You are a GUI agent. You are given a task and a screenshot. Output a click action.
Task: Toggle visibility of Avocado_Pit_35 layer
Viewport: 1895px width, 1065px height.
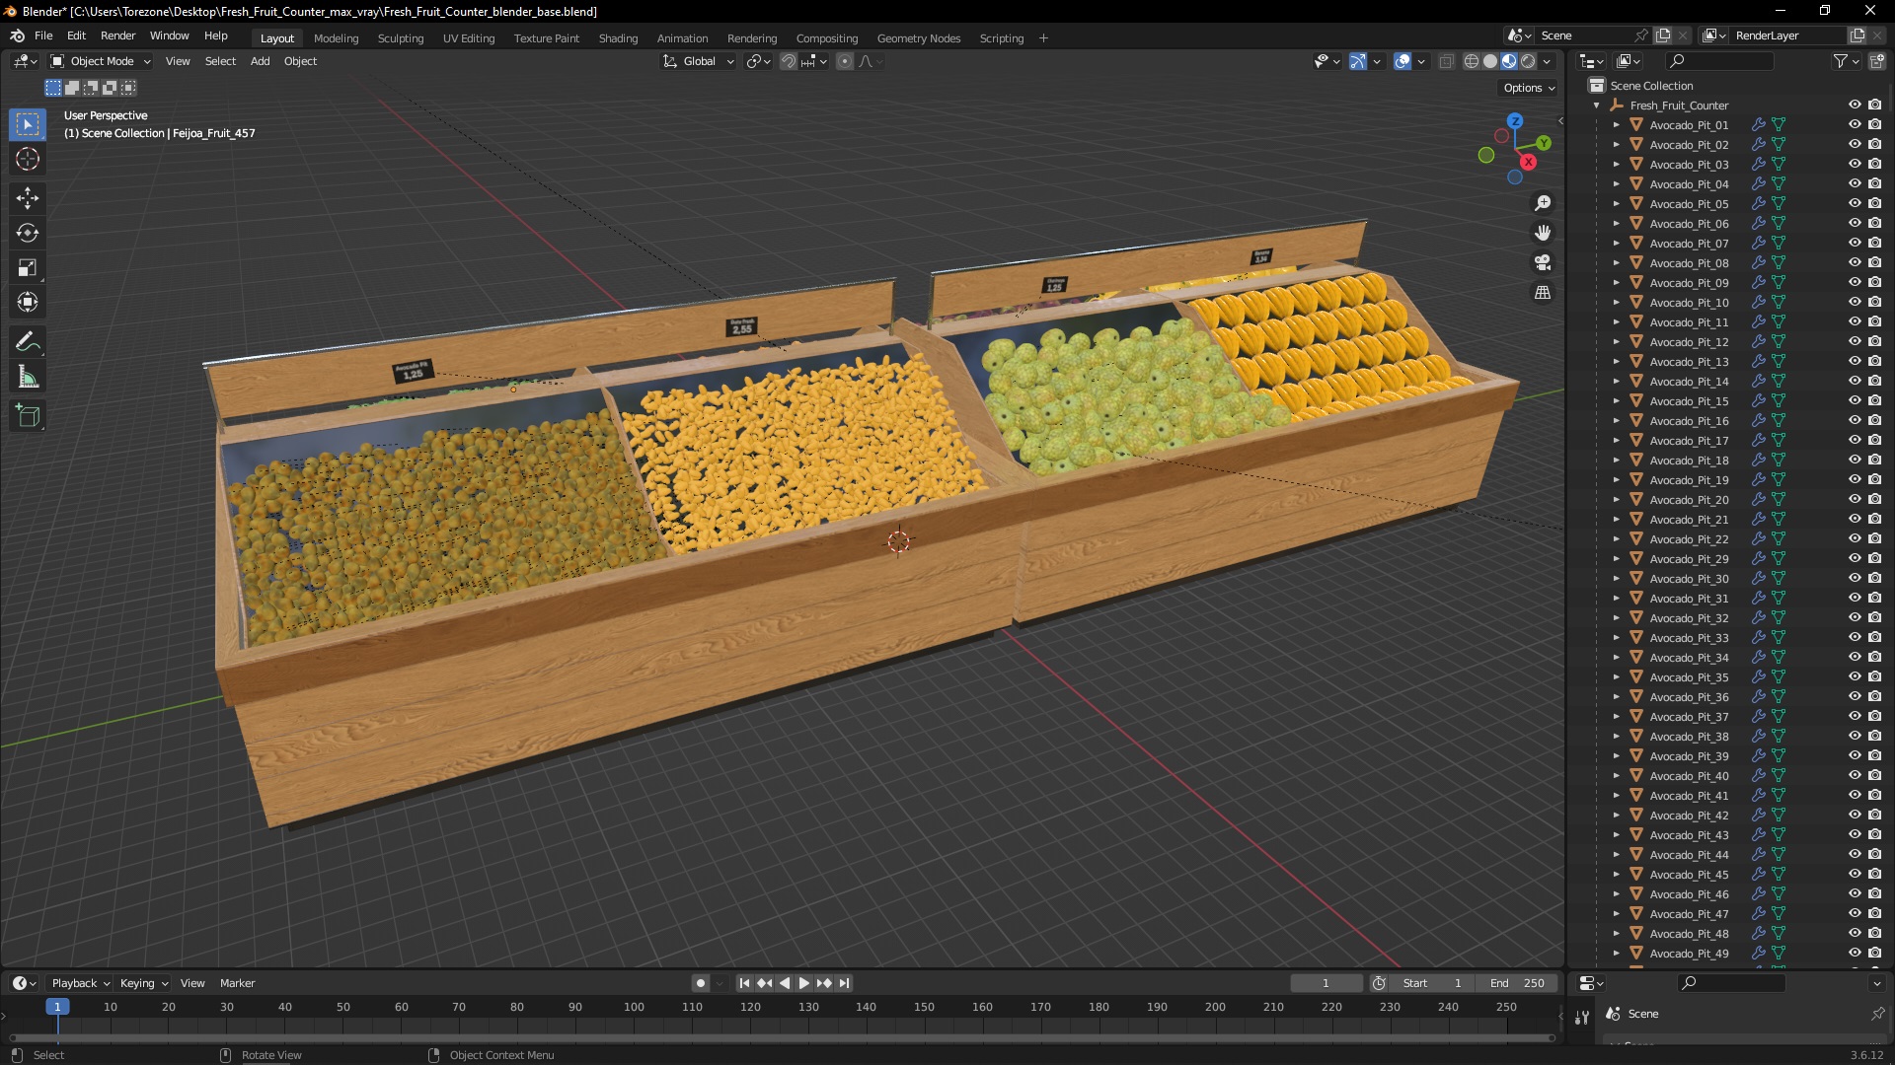point(1854,677)
